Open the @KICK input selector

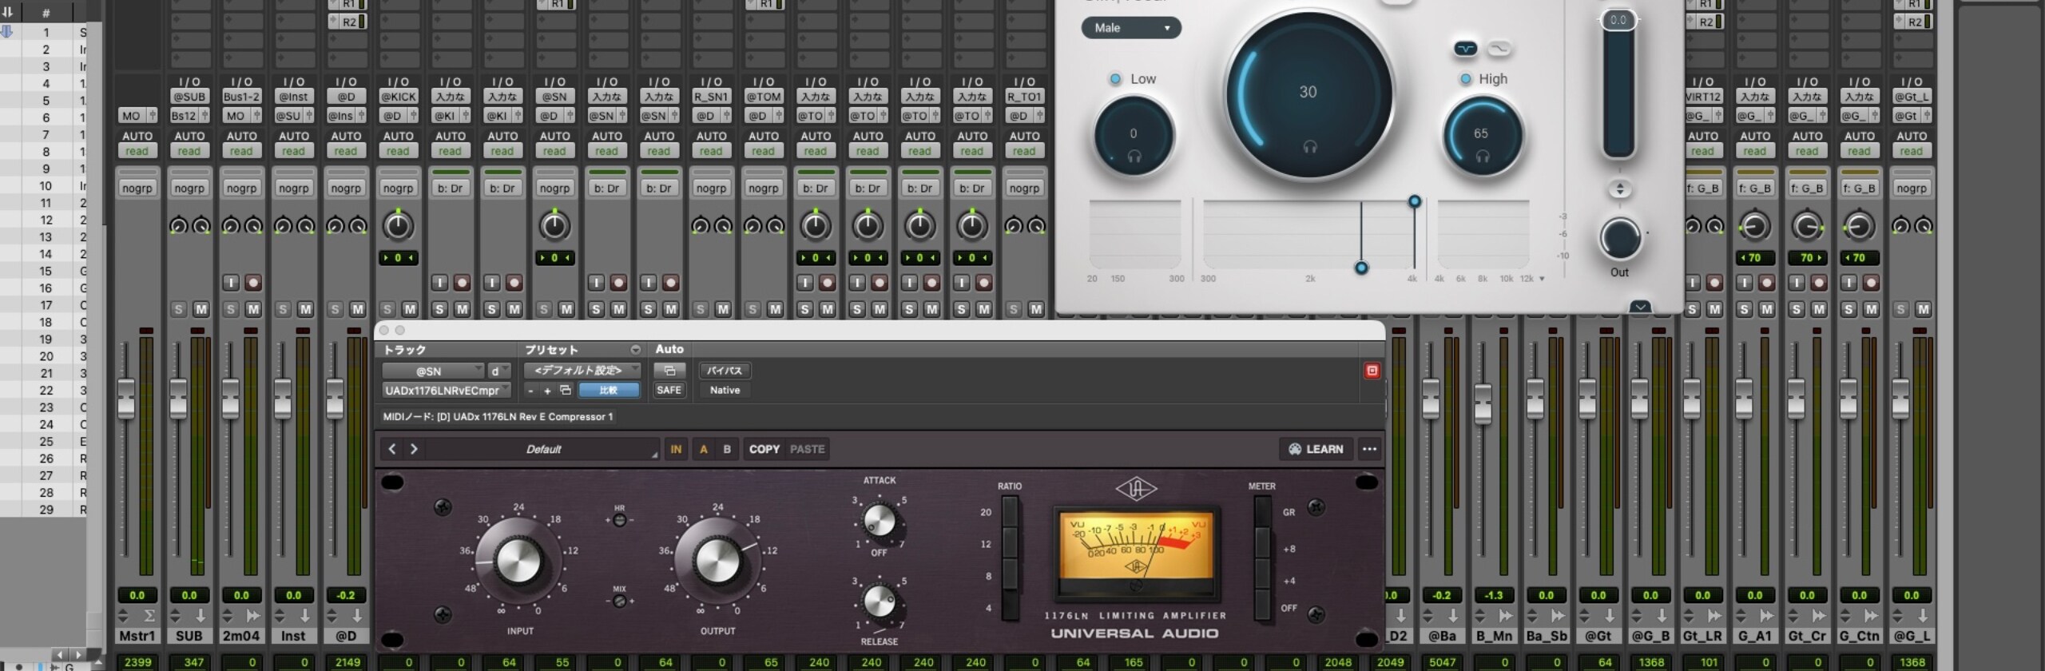(x=398, y=97)
